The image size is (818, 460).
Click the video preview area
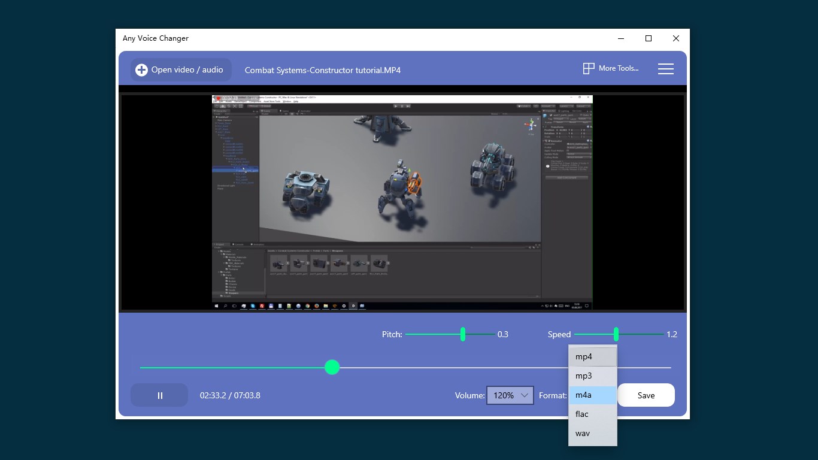pyautogui.click(x=401, y=201)
